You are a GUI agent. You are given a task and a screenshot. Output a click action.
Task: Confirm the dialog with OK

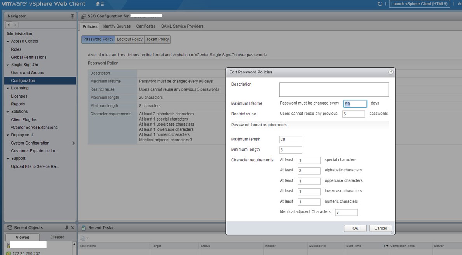(355, 228)
